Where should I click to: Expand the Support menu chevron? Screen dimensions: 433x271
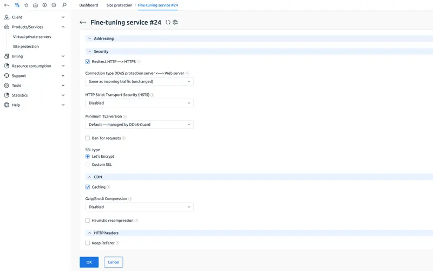pyautogui.click(x=63, y=75)
